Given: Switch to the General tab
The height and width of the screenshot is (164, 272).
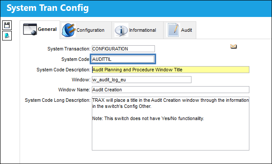Looking at the screenshot, I should click(40, 30).
